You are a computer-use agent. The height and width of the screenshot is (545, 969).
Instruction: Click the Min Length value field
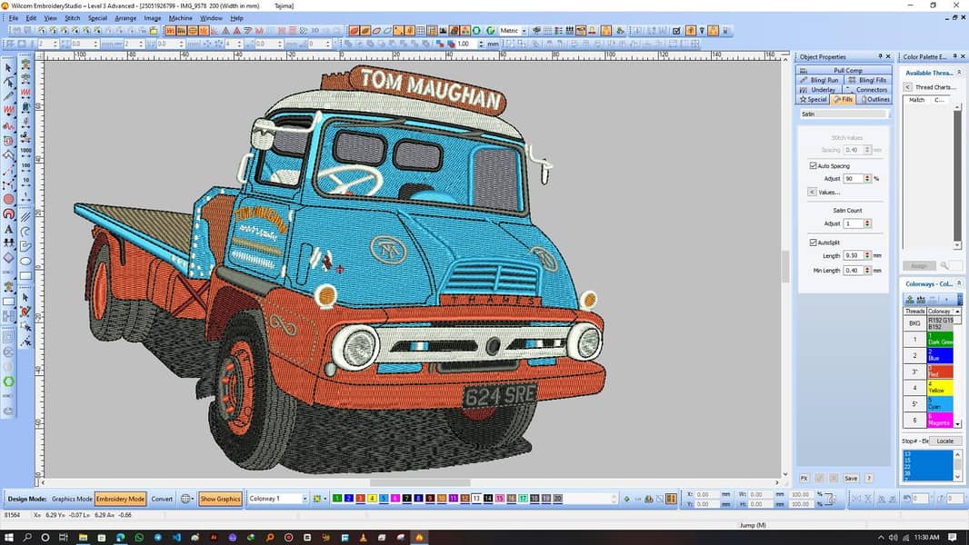(854, 271)
